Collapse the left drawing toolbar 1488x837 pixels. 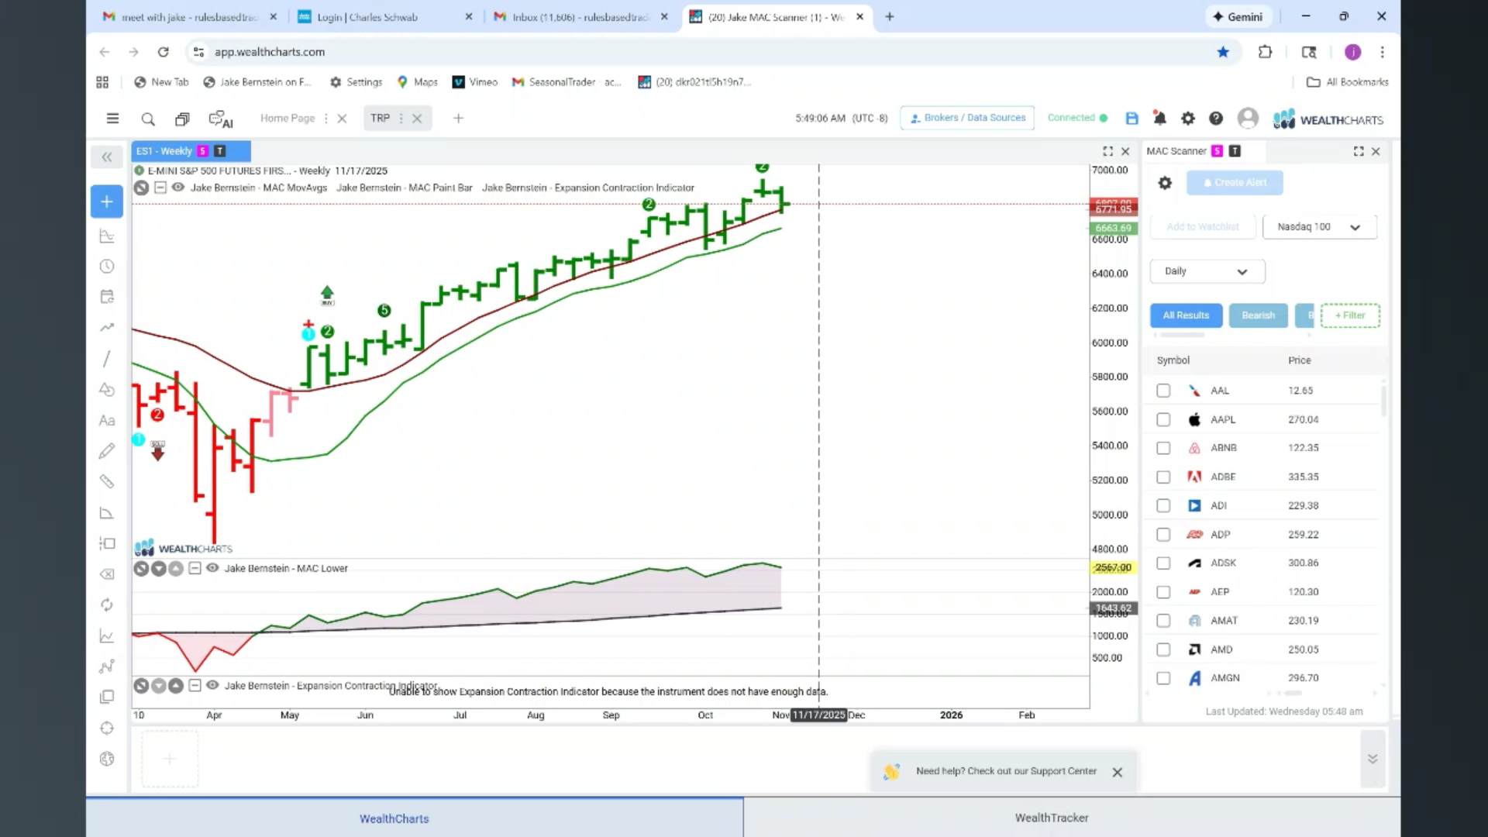pyautogui.click(x=107, y=157)
